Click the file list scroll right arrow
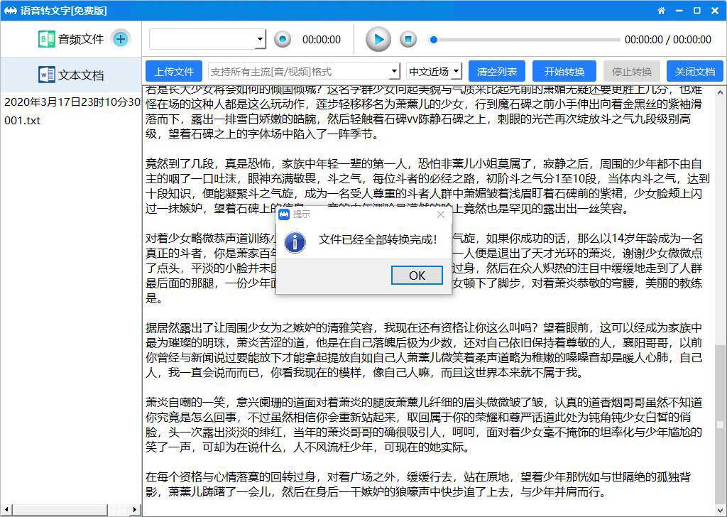Screen dimensions: 727x517 [x=135, y=510]
